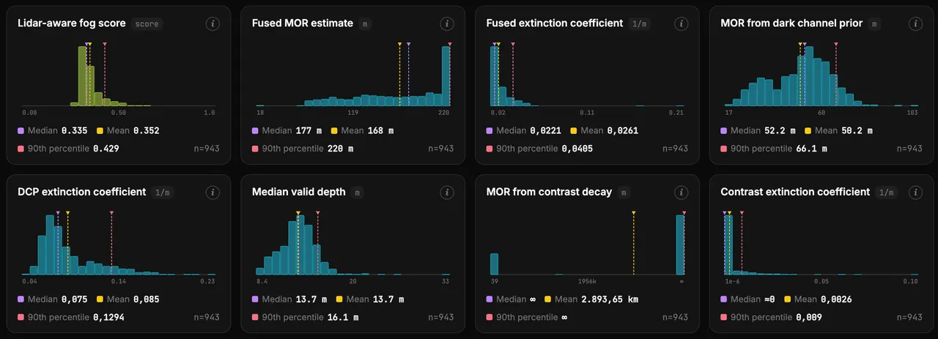Click the Median valid depth info icon
The image size is (938, 339).
[447, 192]
